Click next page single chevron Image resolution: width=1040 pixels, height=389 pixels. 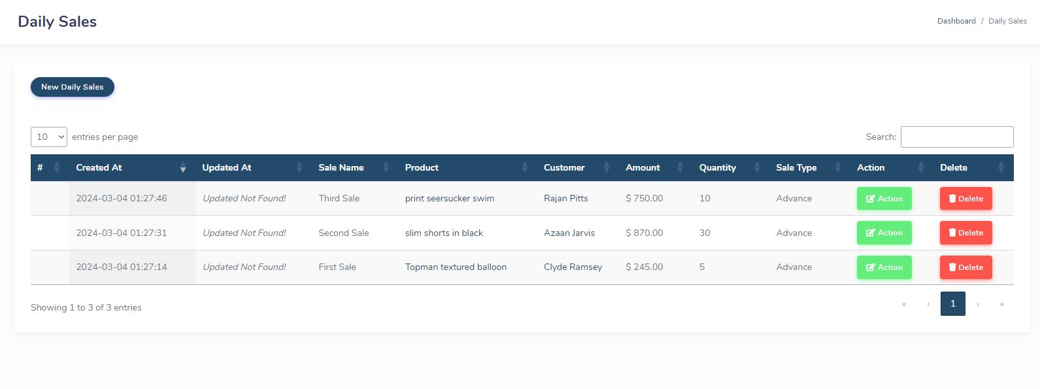click(978, 304)
